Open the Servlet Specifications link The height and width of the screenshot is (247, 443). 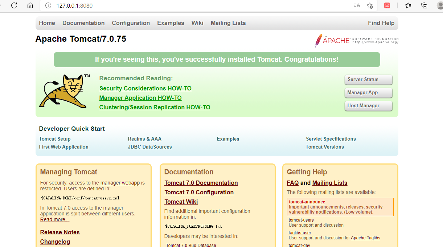(331, 139)
